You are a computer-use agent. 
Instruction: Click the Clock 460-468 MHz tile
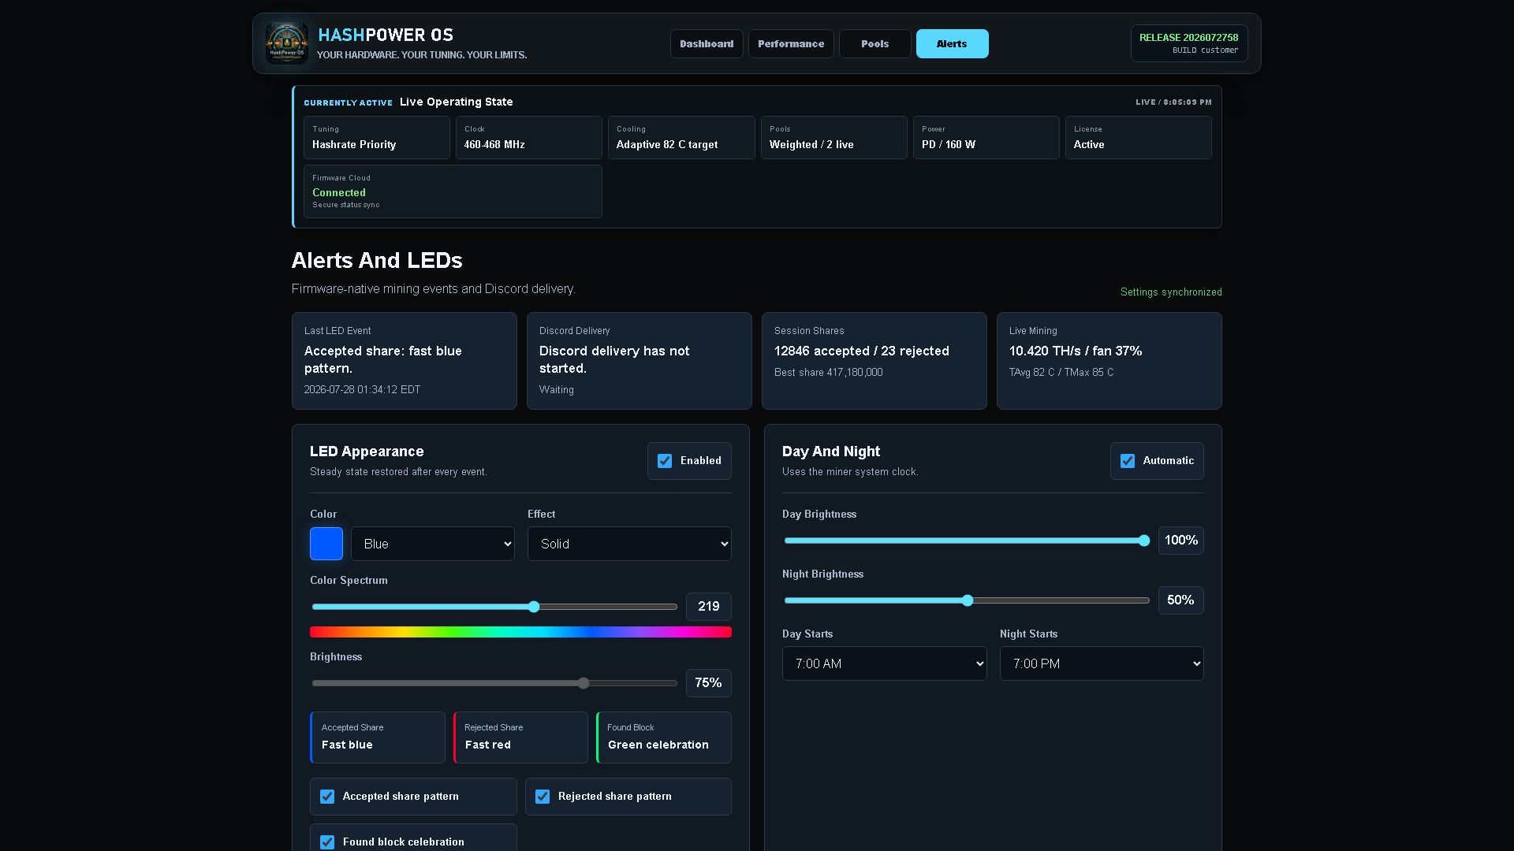pyautogui.click(x=529, y=138)
